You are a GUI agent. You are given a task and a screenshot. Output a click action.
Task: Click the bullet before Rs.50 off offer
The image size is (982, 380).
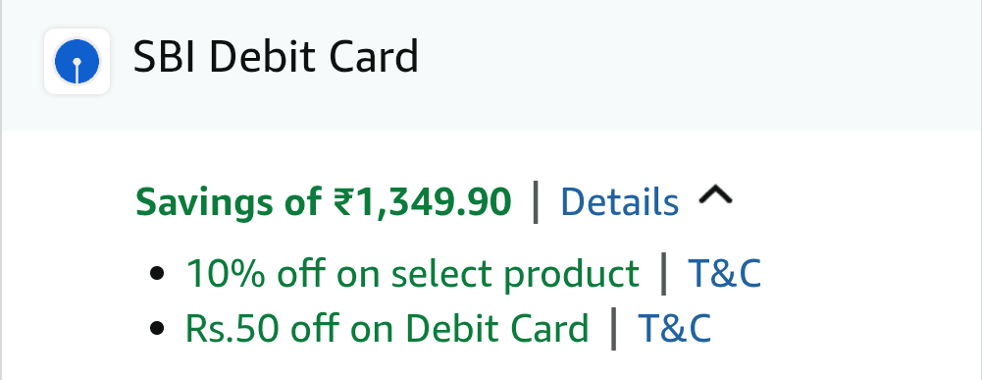coord(157,328)
